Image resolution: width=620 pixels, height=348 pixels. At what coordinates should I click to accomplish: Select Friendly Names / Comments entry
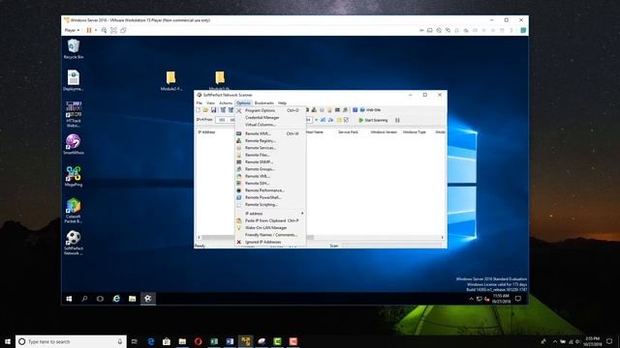click(270, 235)
